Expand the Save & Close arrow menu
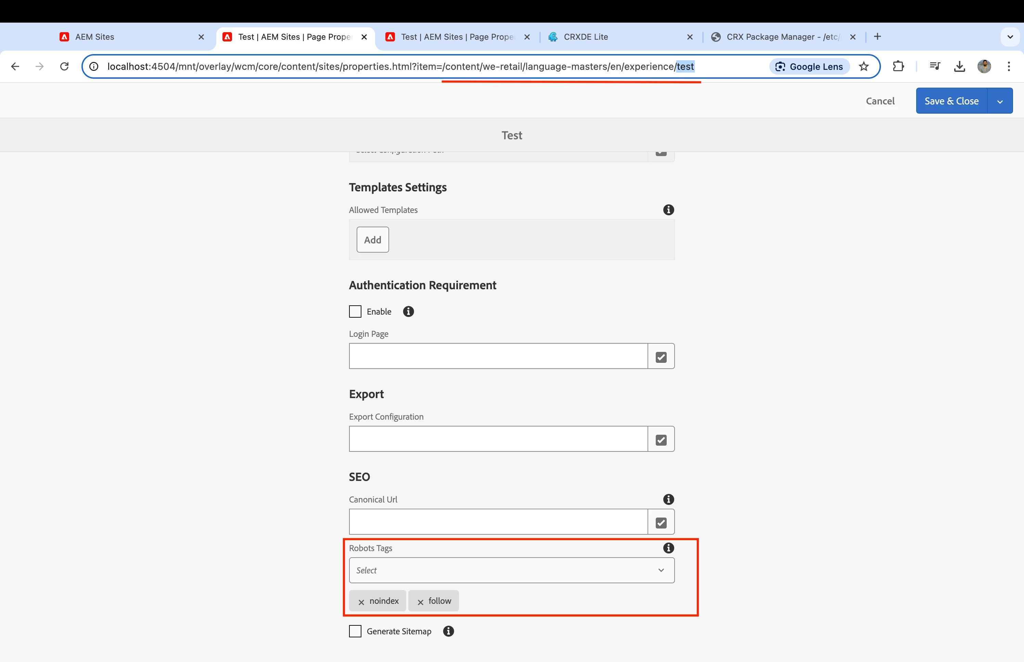The height and width of the screenshot is (662, 1024). [1000, 101]
